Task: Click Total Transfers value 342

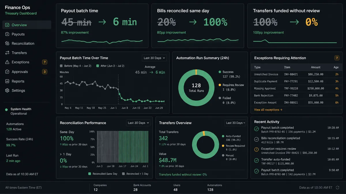Action: [x=163, y=138]
